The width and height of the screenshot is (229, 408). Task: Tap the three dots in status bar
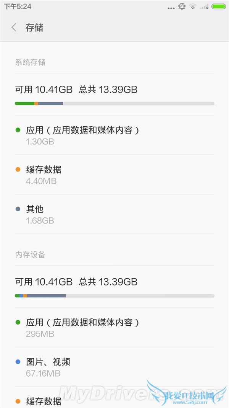(171, 7)
